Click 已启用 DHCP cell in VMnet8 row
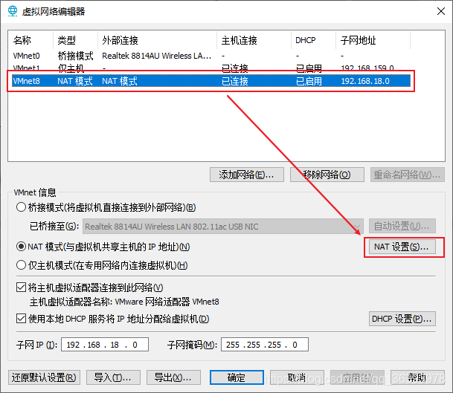The image size is (453, 393). [309, 81]
